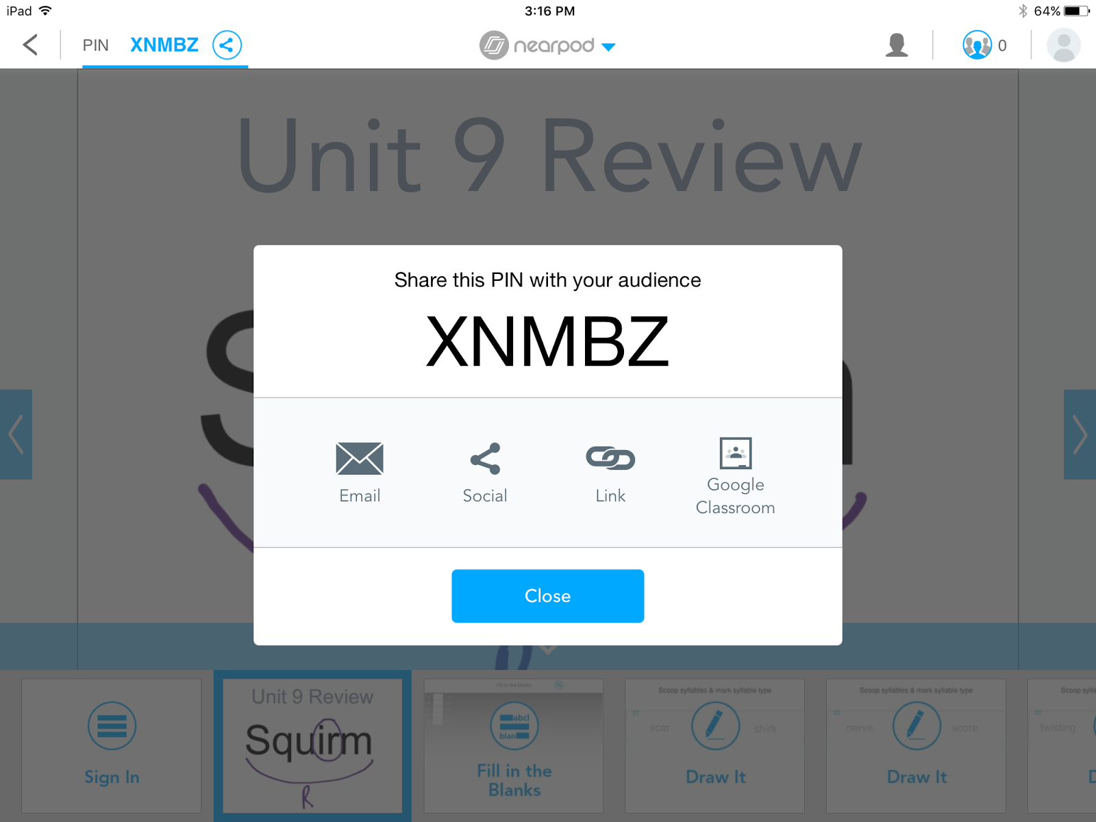Copy the session Link icon
This screenshot has width=1096, height=822.
pyautogui.click(x=610, y=458)
